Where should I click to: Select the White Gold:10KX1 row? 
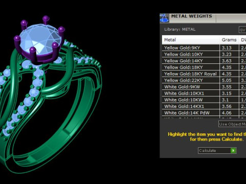[x=204, y=93]
